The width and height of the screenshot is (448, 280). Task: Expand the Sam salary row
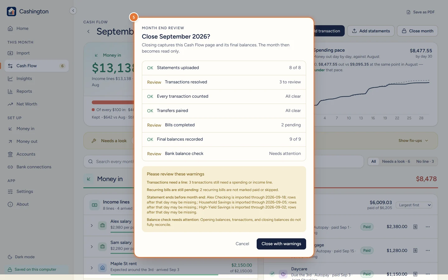(91, 246)
